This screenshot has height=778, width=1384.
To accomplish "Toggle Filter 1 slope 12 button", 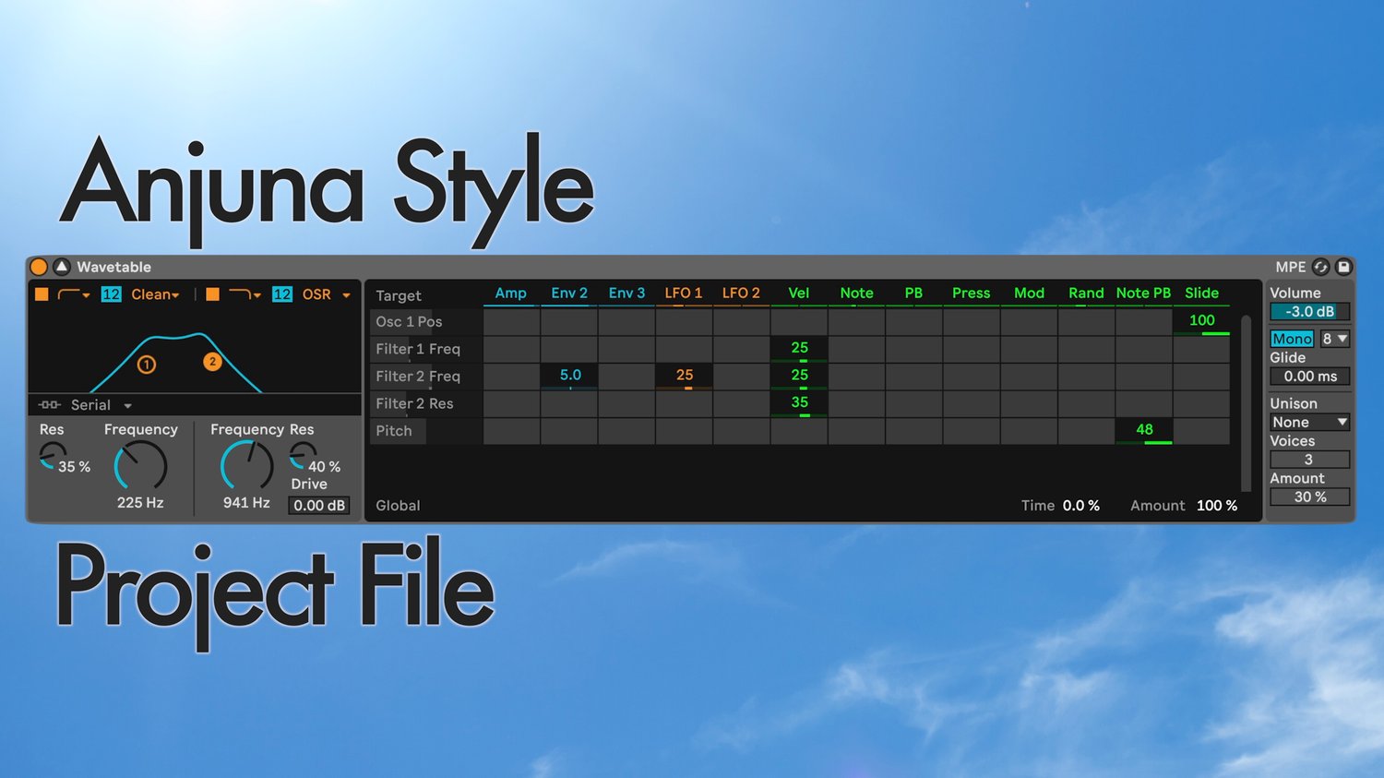I will coord(111,294).
